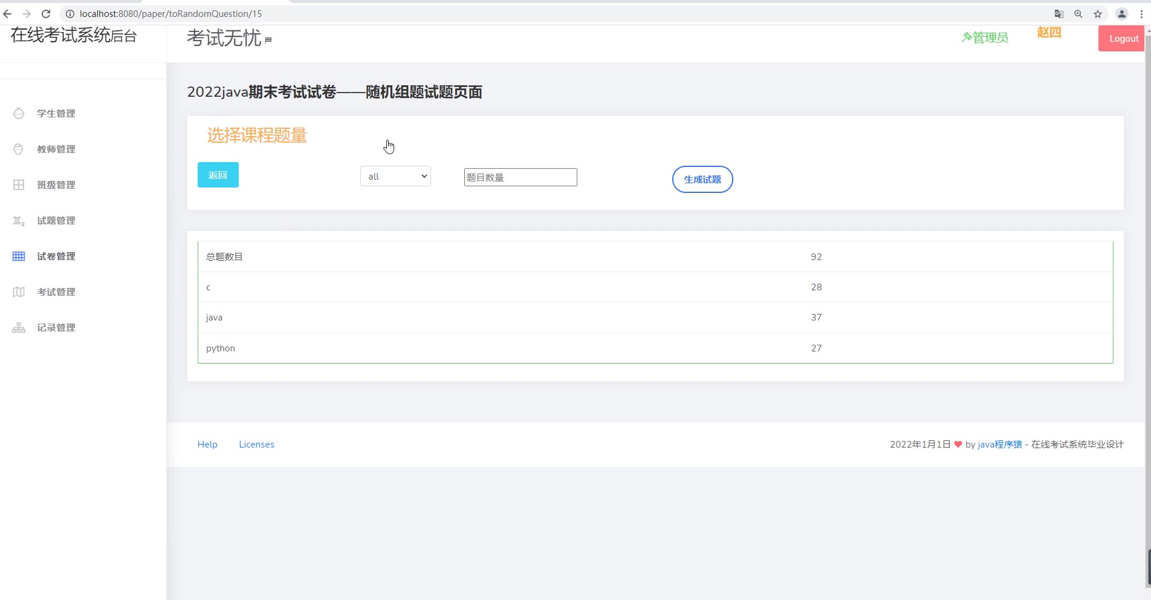Click the 学生管理 sidebar icon
Viewport: 1151px width, 600px height.
coord(19,113)
